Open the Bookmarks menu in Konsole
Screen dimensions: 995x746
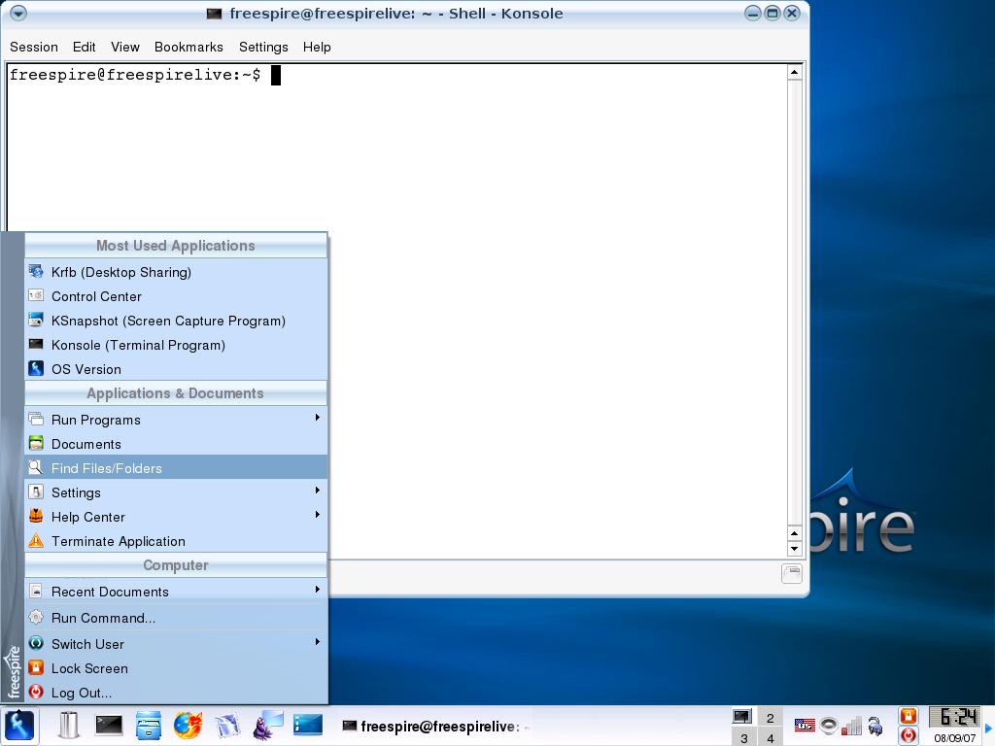click(189, 47)
